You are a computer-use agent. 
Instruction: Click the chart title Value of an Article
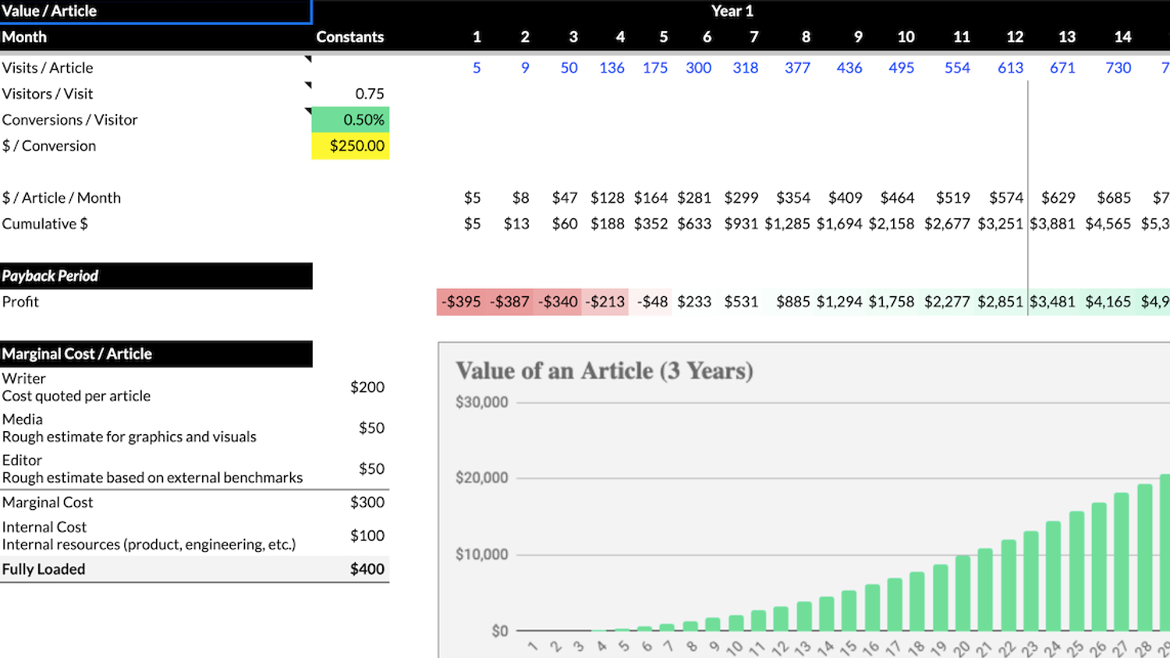[x=604, y=371]
